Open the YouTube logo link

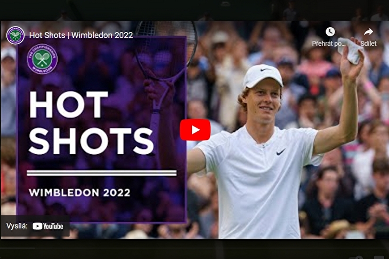pyautogui.click(x=47, y=226)
